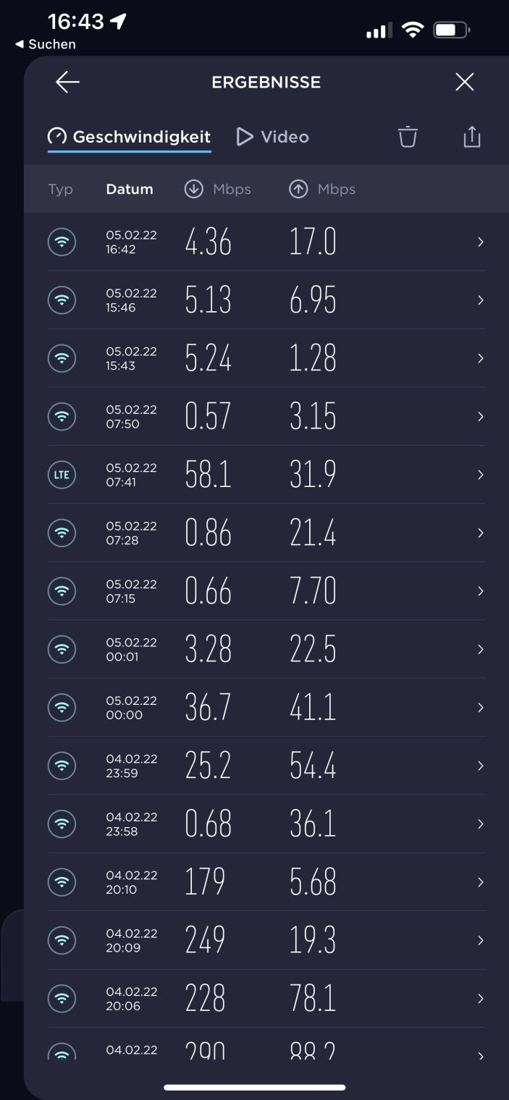The image size is (509, 1100).
Task: Open details chevron for 04.02.22 20:09 result
Action: (x=480, y=940)
